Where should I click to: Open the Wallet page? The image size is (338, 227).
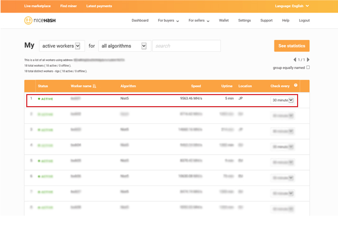click(x=224, y=20)
